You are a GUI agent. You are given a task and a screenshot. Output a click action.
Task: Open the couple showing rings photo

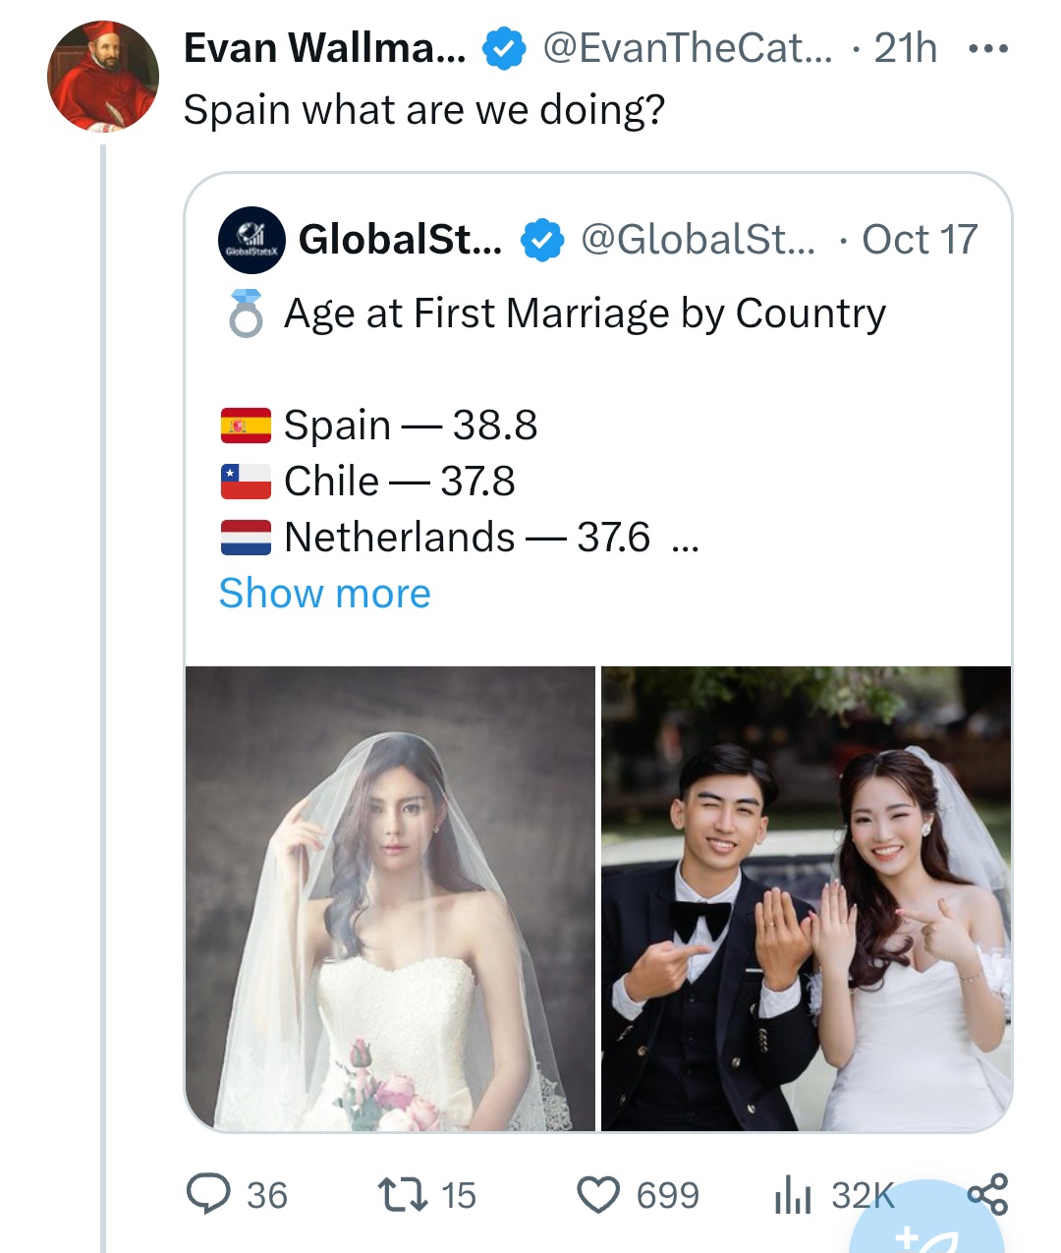coord(806,898)
